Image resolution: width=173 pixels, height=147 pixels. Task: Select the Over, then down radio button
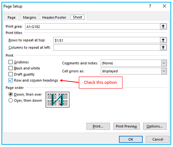pyautogui.click(x=11, y=100)
